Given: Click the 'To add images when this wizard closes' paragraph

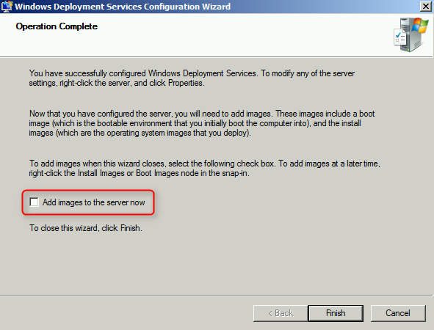Looking at the screenshot, I should point(205,169).
